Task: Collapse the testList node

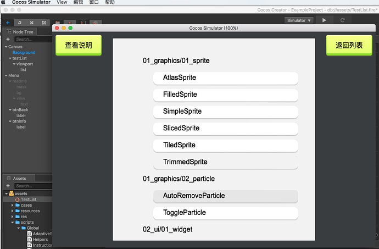Action: [x=10, y=58]
